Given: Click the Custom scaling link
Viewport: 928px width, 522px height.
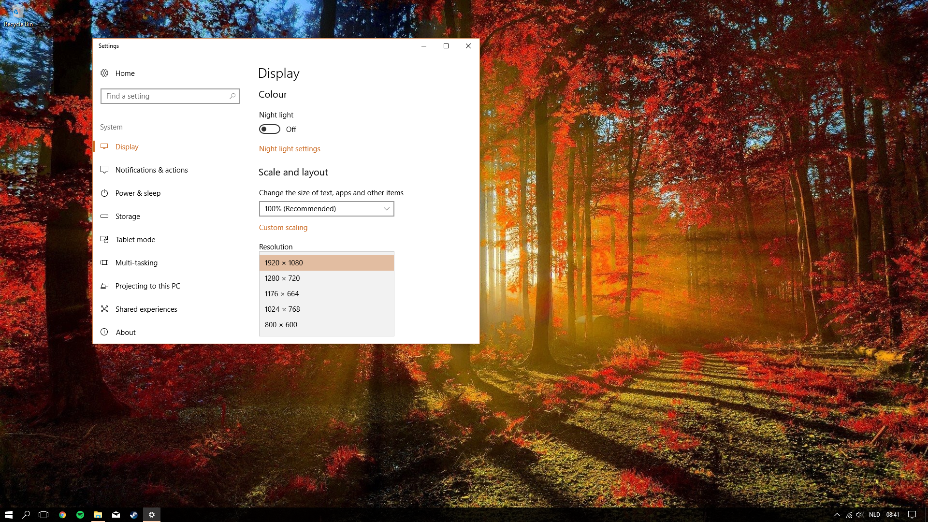Looking at the screenshot, I should [283, 228].
